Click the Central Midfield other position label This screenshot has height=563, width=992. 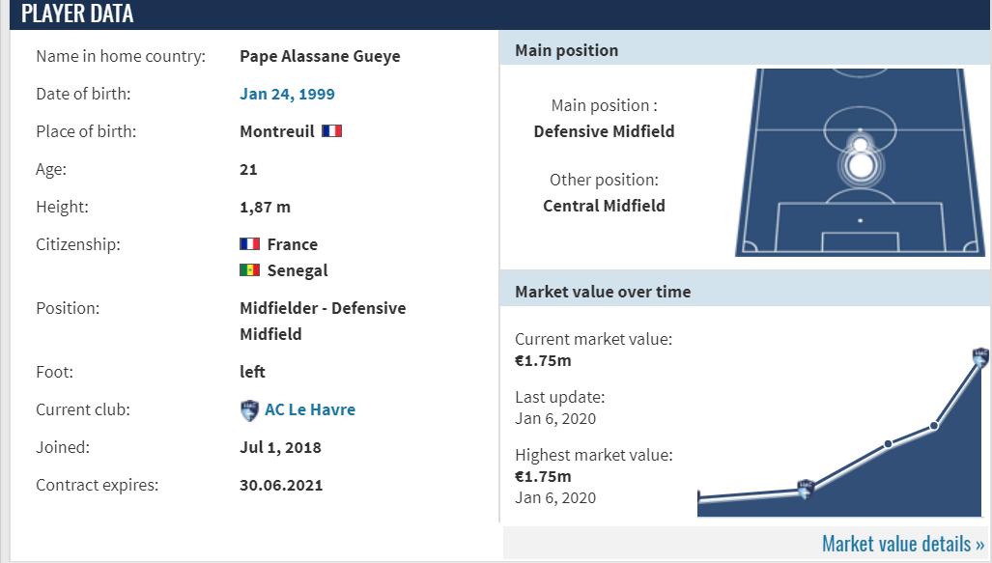604,205
